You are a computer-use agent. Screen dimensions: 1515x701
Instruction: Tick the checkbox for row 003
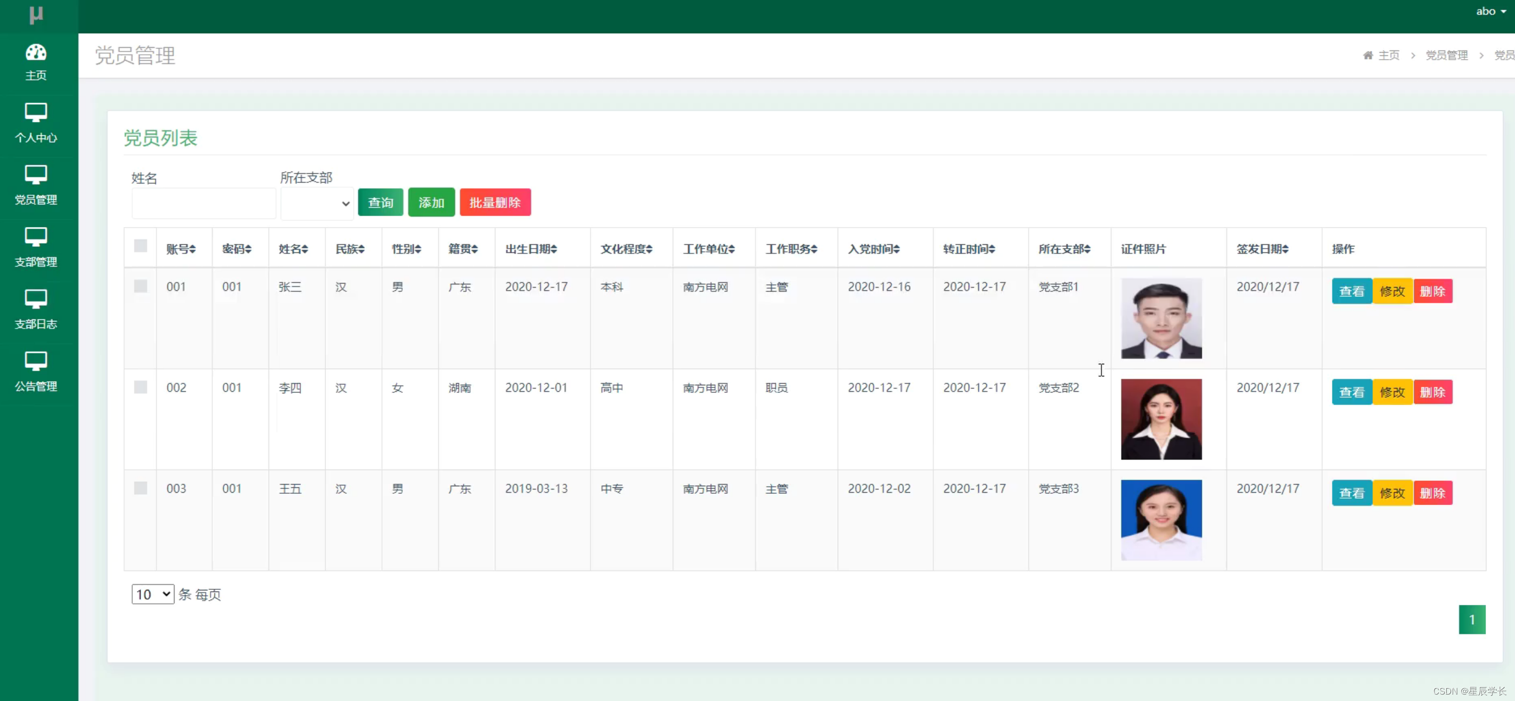(141, 488)
